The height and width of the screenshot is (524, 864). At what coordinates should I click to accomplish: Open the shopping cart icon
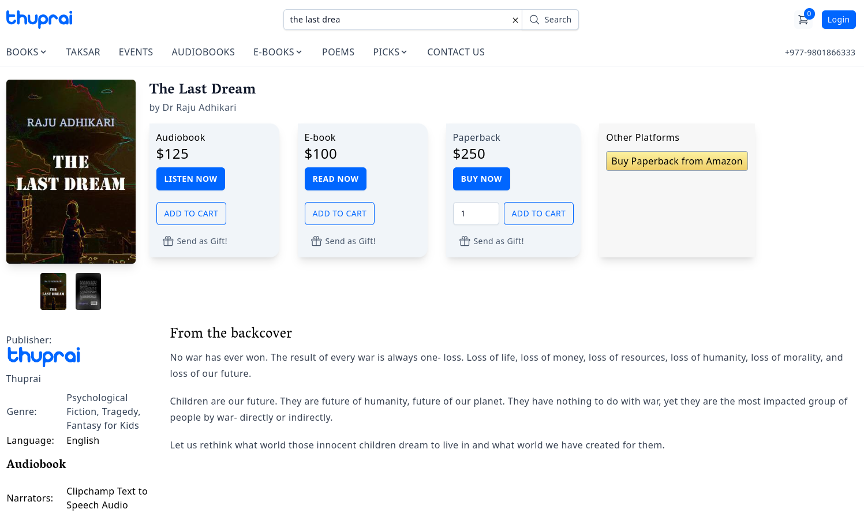coord(803,20)
